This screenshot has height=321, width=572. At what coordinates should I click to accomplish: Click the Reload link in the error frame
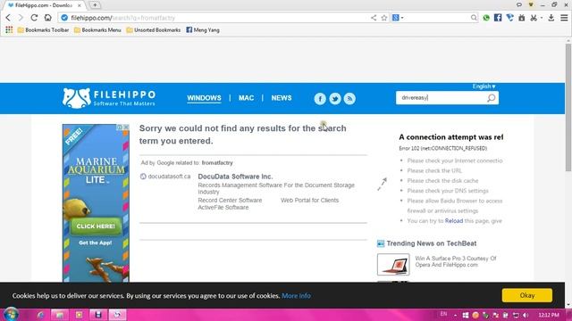point(454,221)
